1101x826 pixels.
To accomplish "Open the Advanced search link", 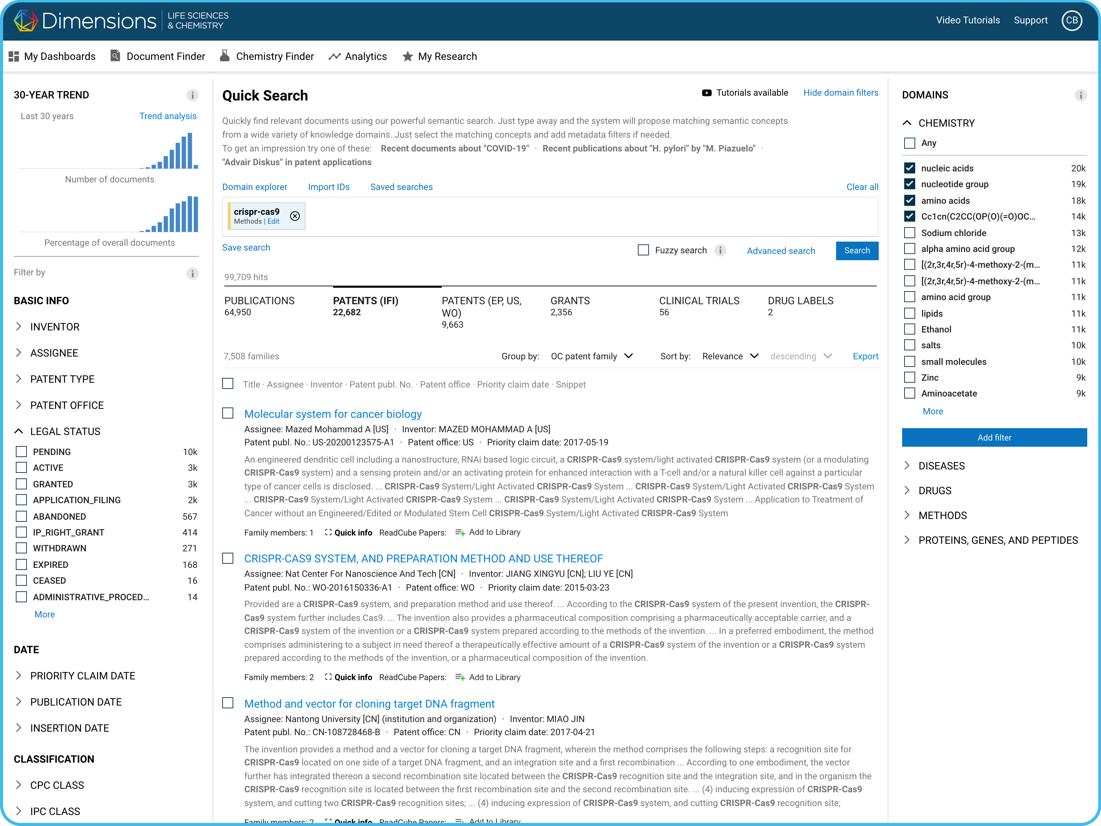I will tap(780, 251).
